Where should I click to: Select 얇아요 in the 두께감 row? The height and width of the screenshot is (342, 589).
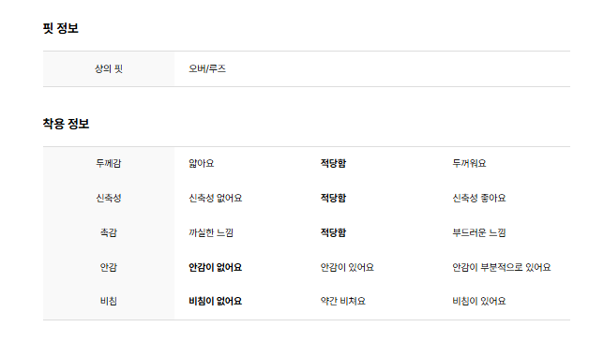(202, 163)
